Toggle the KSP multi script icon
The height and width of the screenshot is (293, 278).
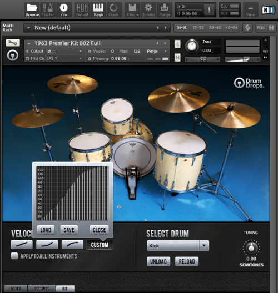coord(247,28)
